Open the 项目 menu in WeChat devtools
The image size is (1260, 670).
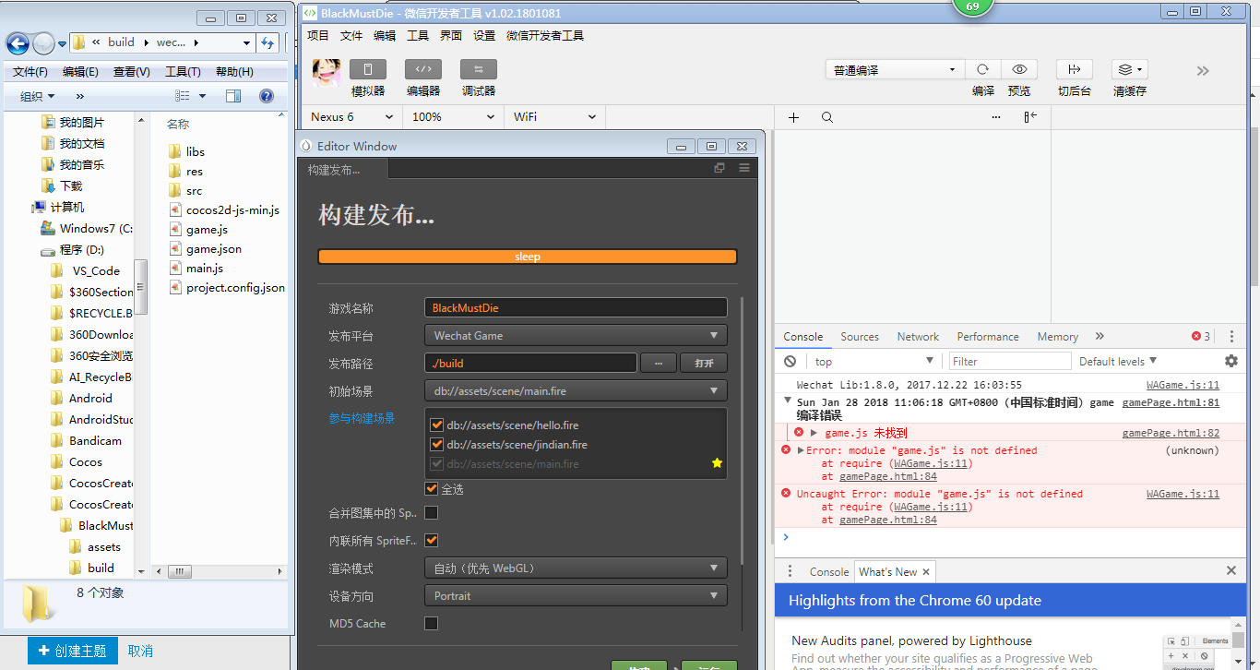tap(318, 36)
